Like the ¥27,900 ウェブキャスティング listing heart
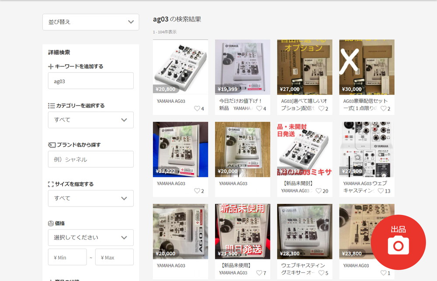This screenshot has height=281, width=437. pyautogui.click(x=381, y=190)
